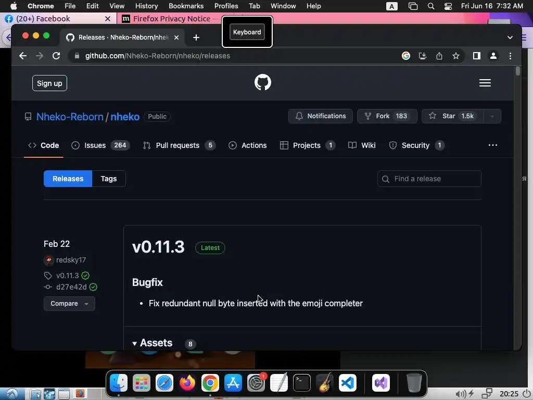
Task: Open the Chrome three-dot menu
Action: click(x=510, y=56)
